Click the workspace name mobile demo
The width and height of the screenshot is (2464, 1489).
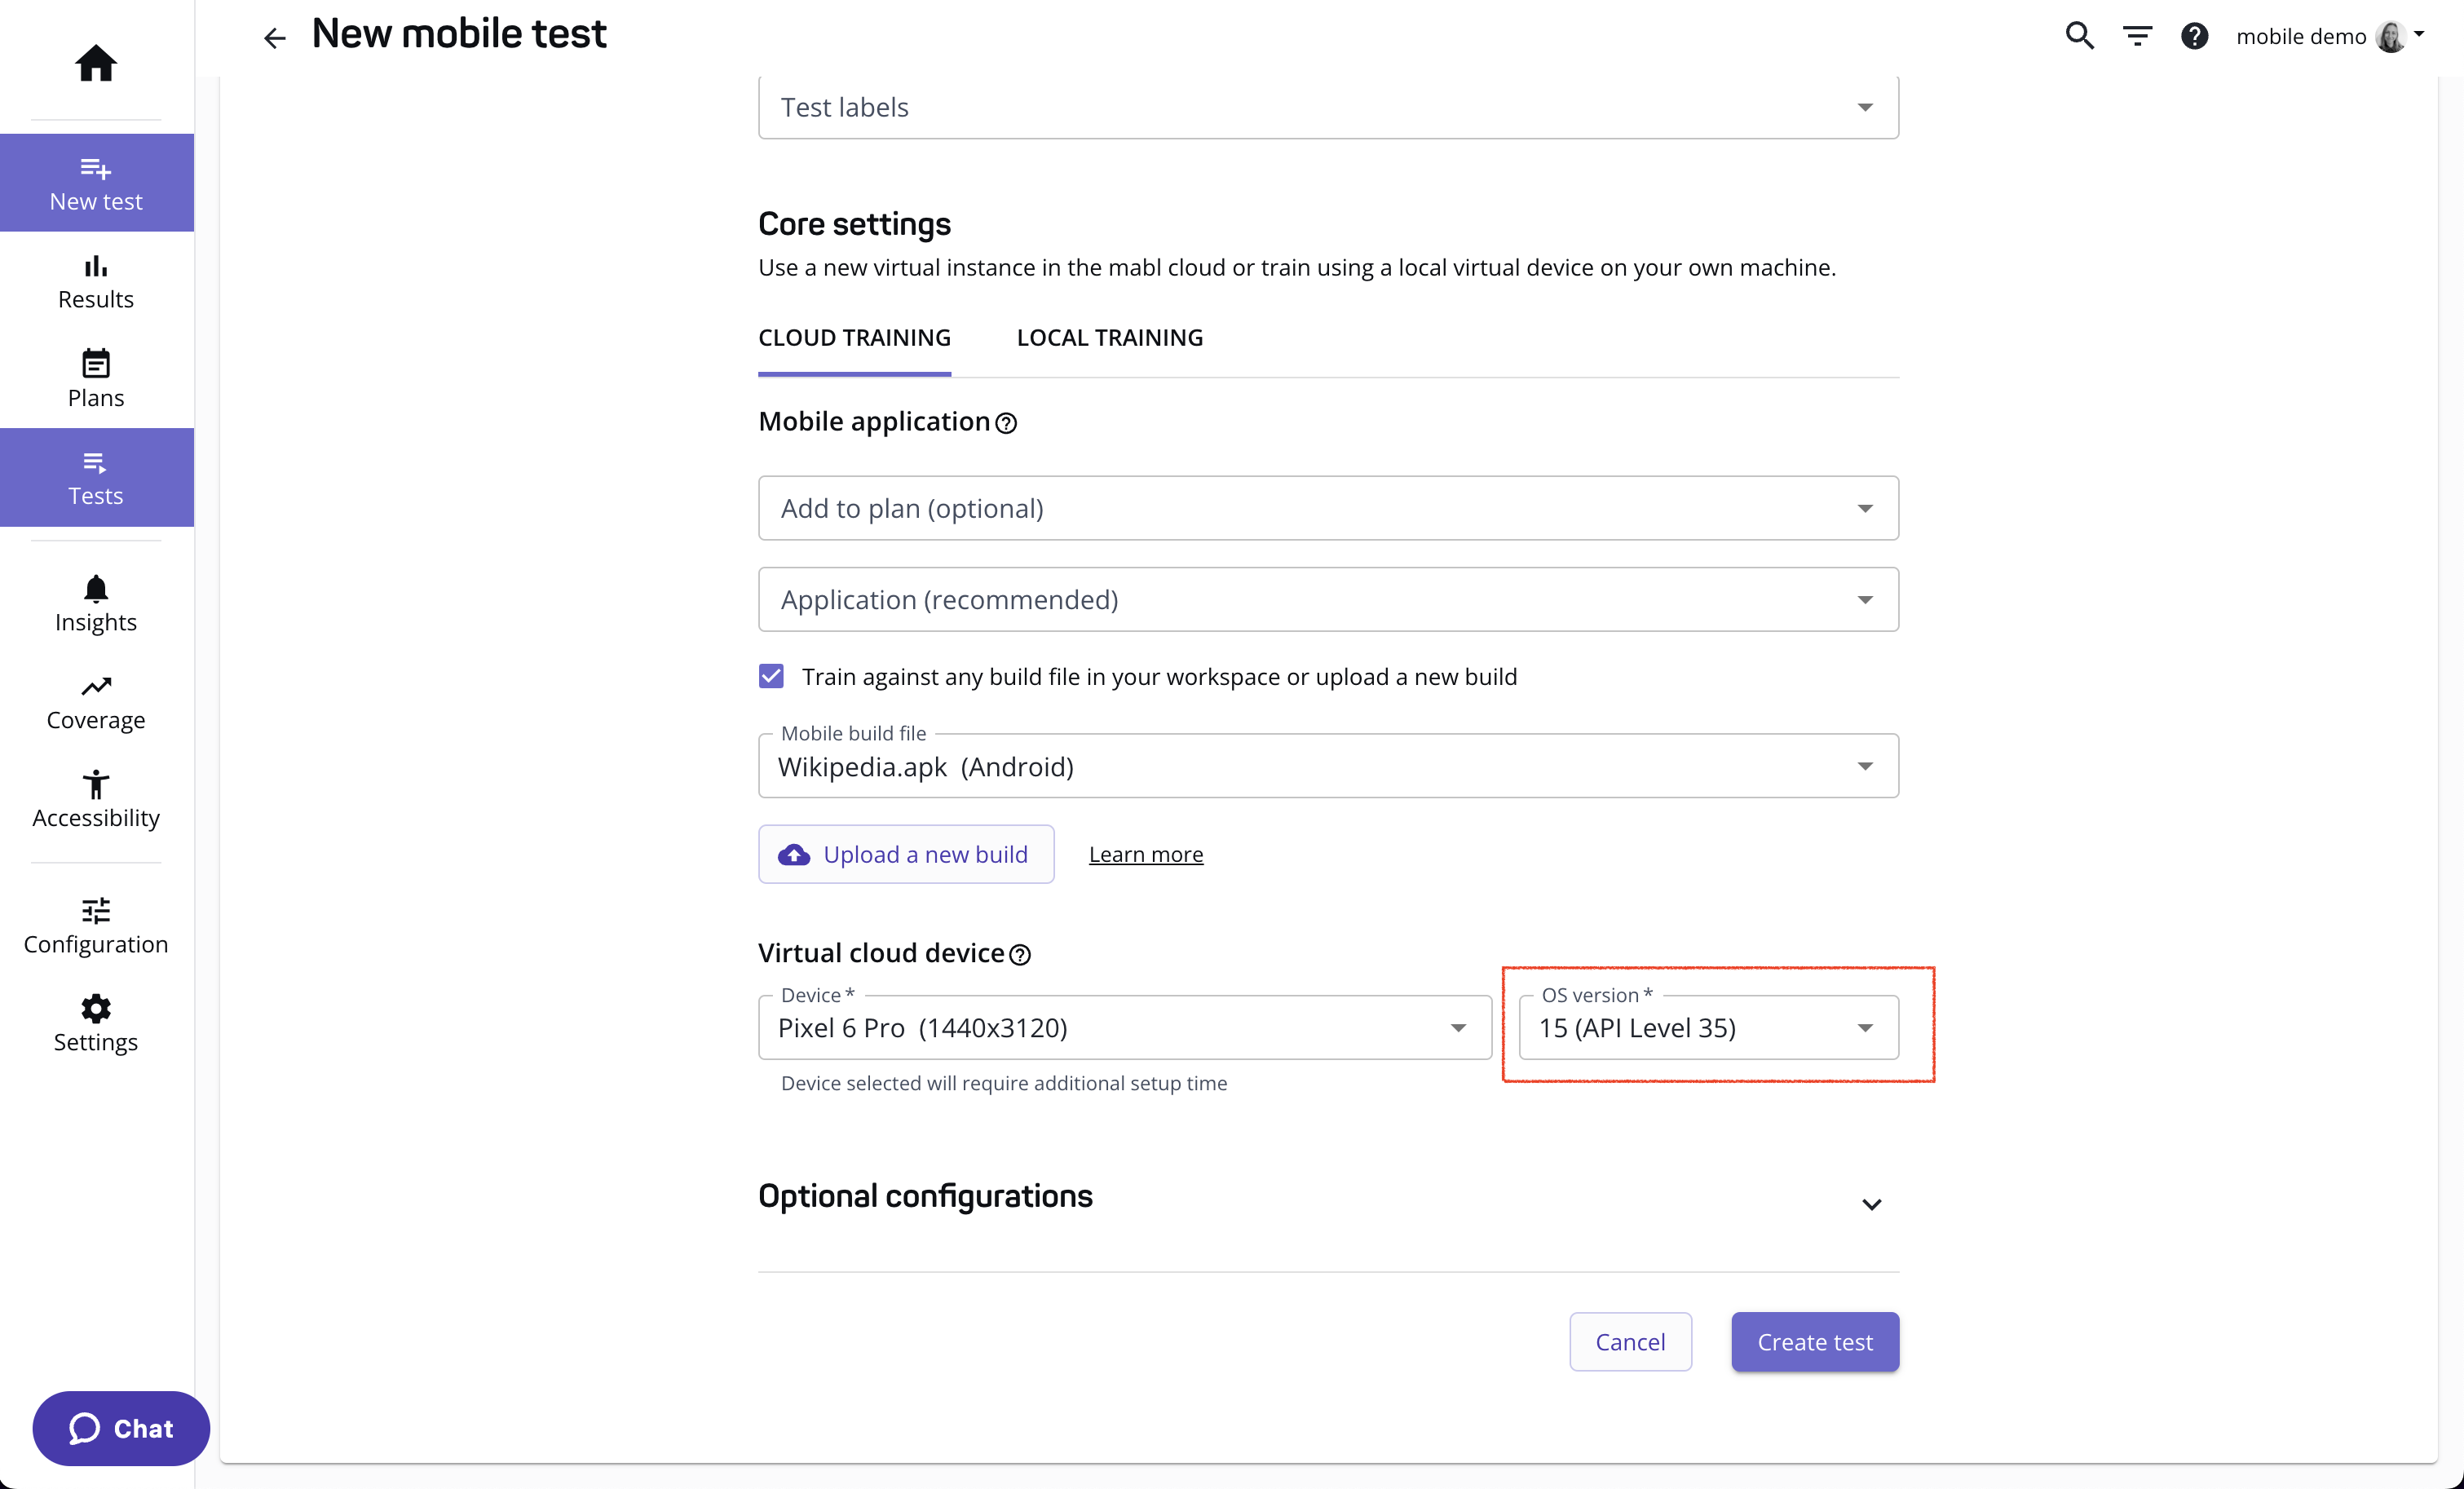(2300, 36)
